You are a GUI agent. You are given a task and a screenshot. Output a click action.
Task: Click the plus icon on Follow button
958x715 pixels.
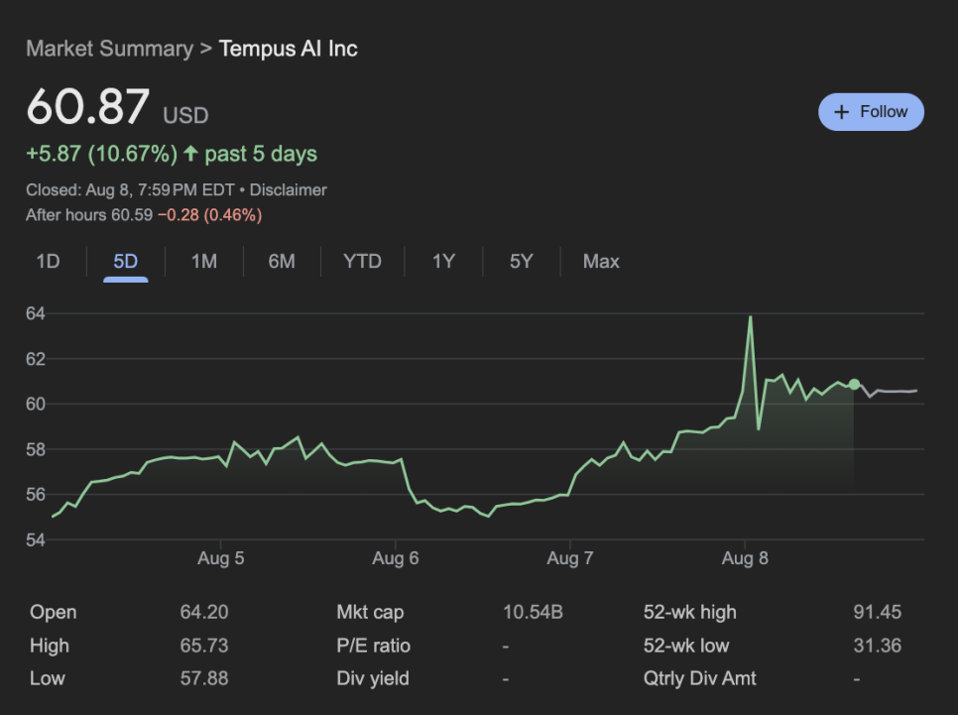pyautogui.click(x=841, y=112)
